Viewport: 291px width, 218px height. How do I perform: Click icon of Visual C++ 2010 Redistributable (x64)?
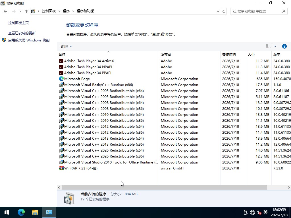[x=61, y=115]
